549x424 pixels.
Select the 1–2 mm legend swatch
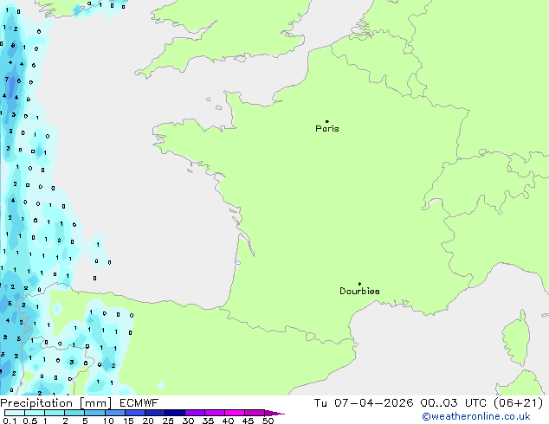(55, 413)
